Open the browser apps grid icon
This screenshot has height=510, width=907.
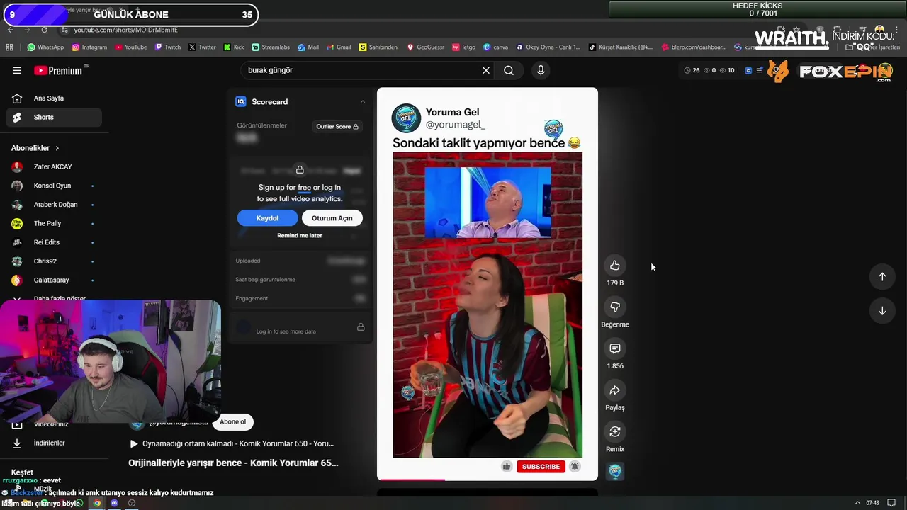point(9,47)
